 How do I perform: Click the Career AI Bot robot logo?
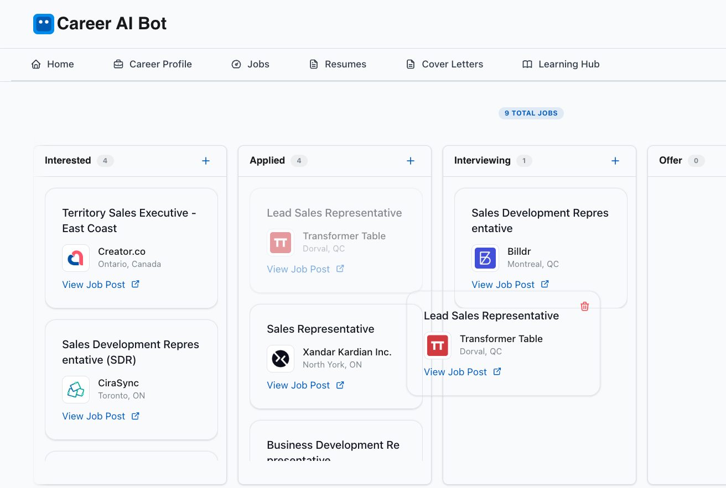[x=44, y=24]
